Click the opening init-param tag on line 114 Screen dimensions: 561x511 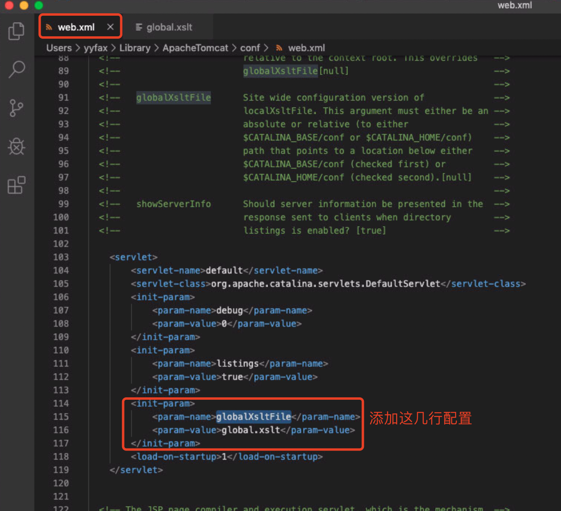(x=163, y=403)
